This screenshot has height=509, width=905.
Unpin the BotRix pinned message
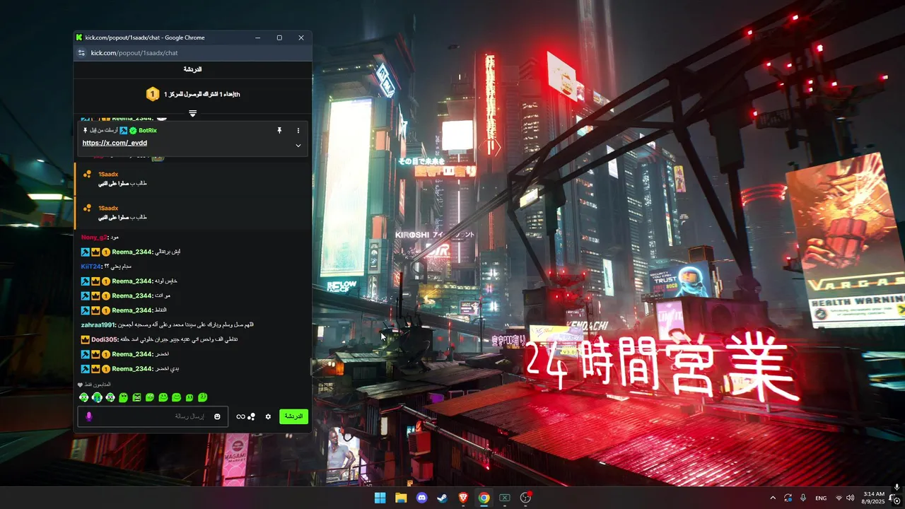pyautogui.click(x=279, y=131)
